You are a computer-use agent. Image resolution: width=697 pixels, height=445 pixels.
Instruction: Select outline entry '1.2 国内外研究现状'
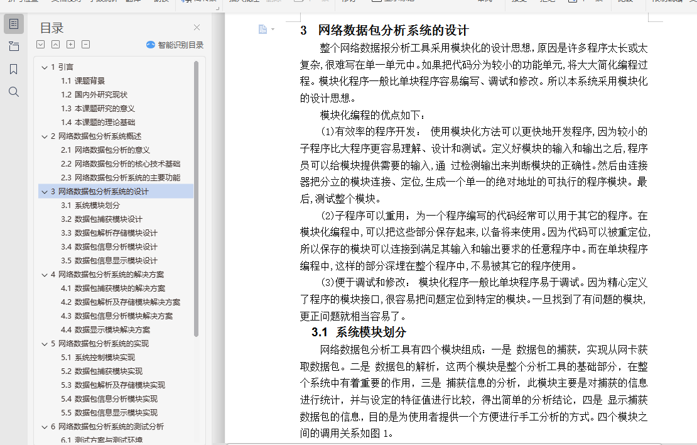(94, 95)
